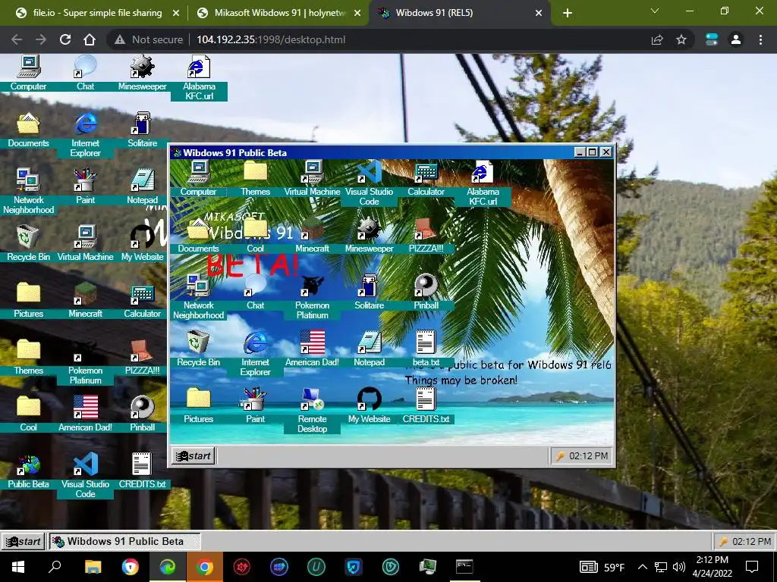Click the outer Wibdows 91 start button

(x=23, y=541)
